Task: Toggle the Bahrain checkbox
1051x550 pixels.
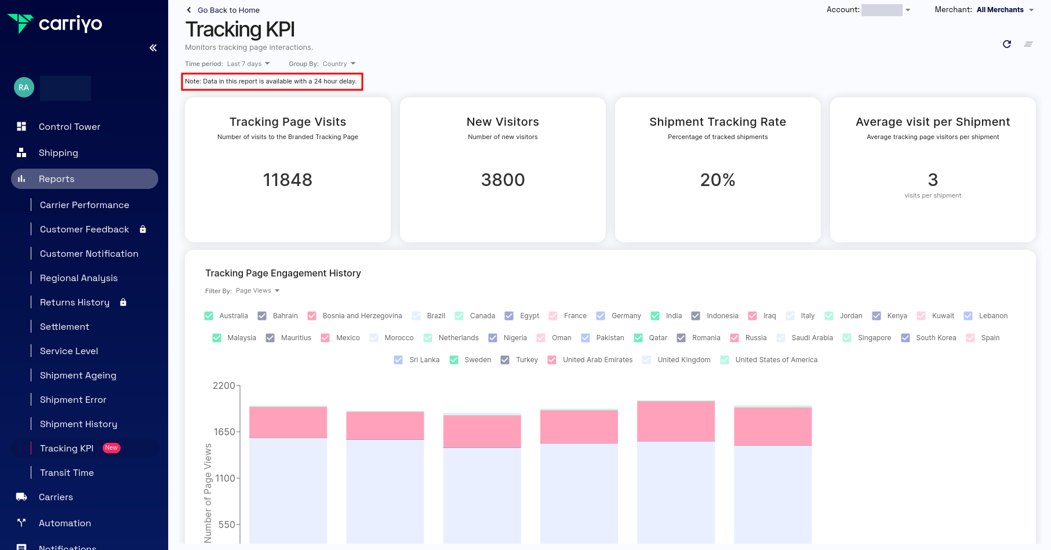Action: (262, 316)
